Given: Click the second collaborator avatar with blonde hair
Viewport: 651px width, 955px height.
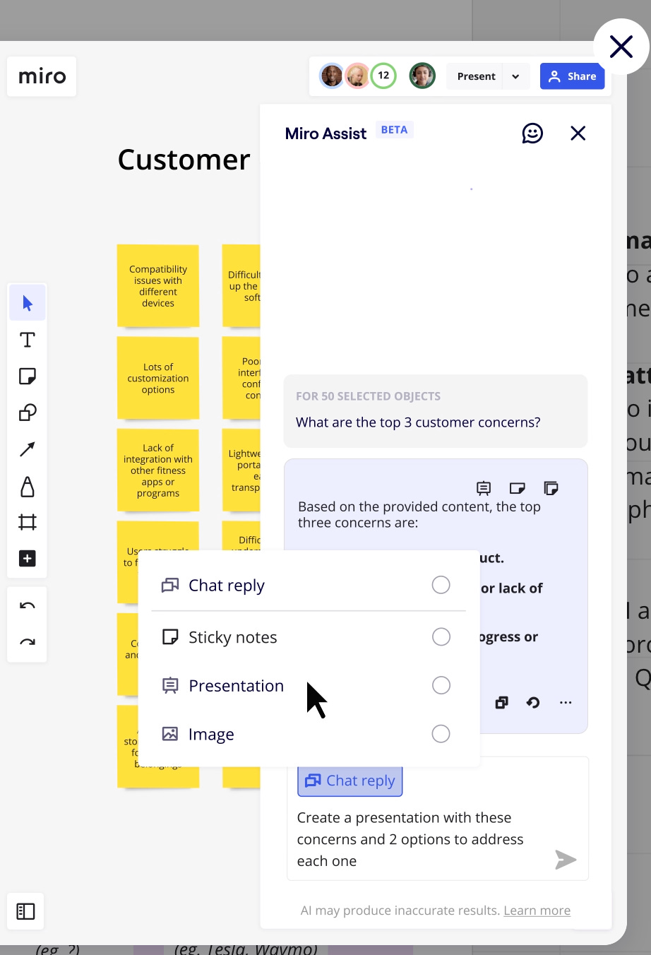Looking at the screenshot, I should 357,76.
